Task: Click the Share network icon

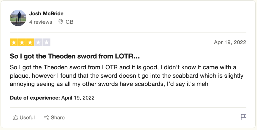Action: click(47, 117)
